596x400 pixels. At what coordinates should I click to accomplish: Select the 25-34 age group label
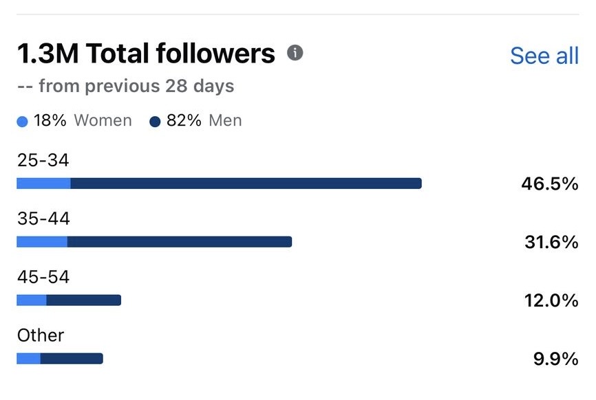pos(43,161)
